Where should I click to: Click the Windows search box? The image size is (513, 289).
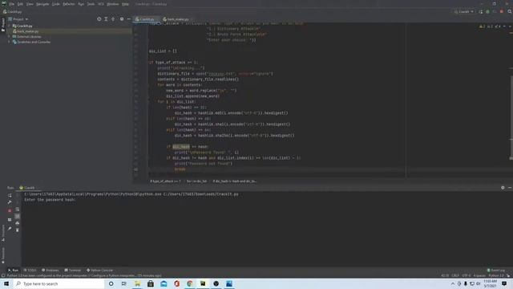59,283
